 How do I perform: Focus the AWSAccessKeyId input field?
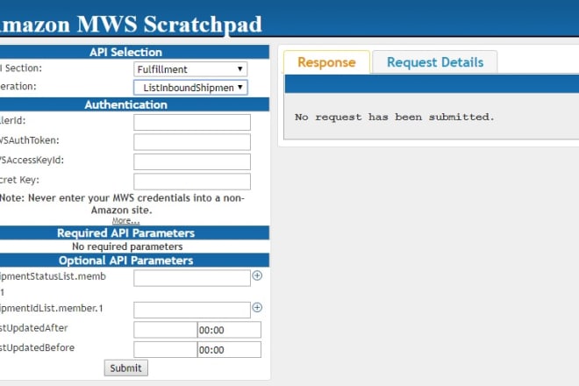pos(192,161)
